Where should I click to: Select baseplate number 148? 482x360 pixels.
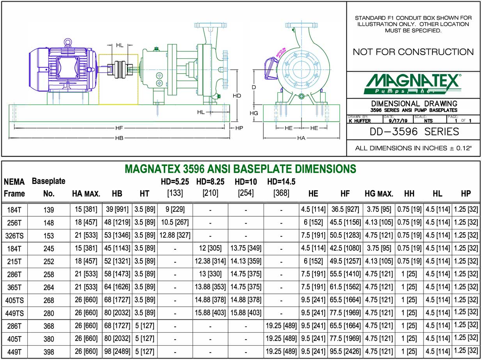[49, 224]
